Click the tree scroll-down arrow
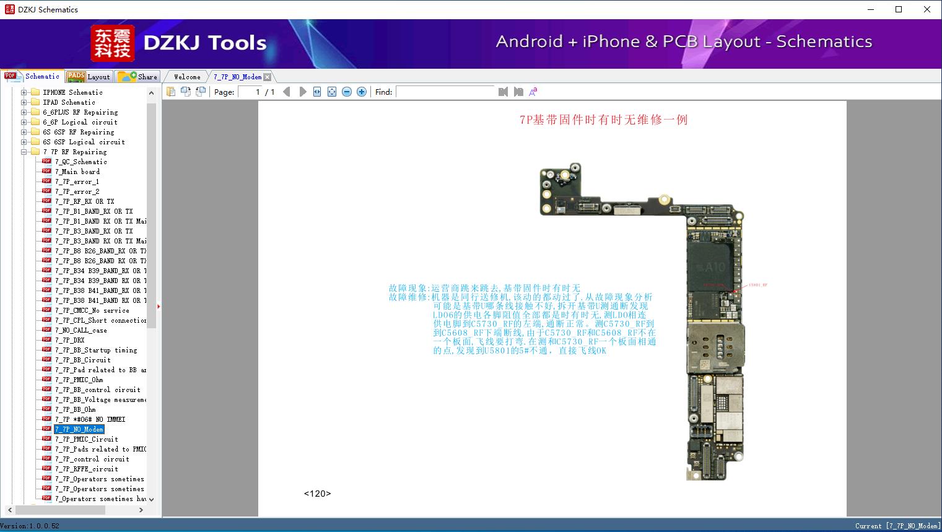Screen dimensions: 942x532 [x=151, y=499]
